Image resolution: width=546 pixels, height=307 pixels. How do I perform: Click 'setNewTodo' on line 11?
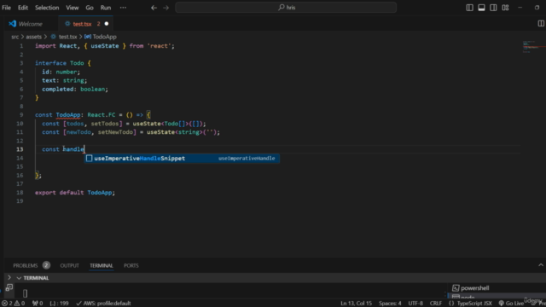pos(115,132)
